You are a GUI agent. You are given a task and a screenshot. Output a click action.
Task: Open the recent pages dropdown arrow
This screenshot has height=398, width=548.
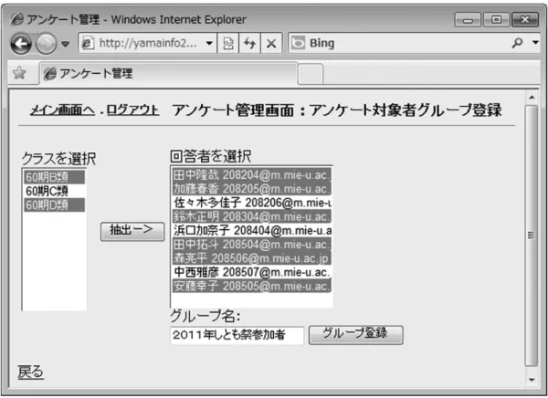(x=66, y=44)
